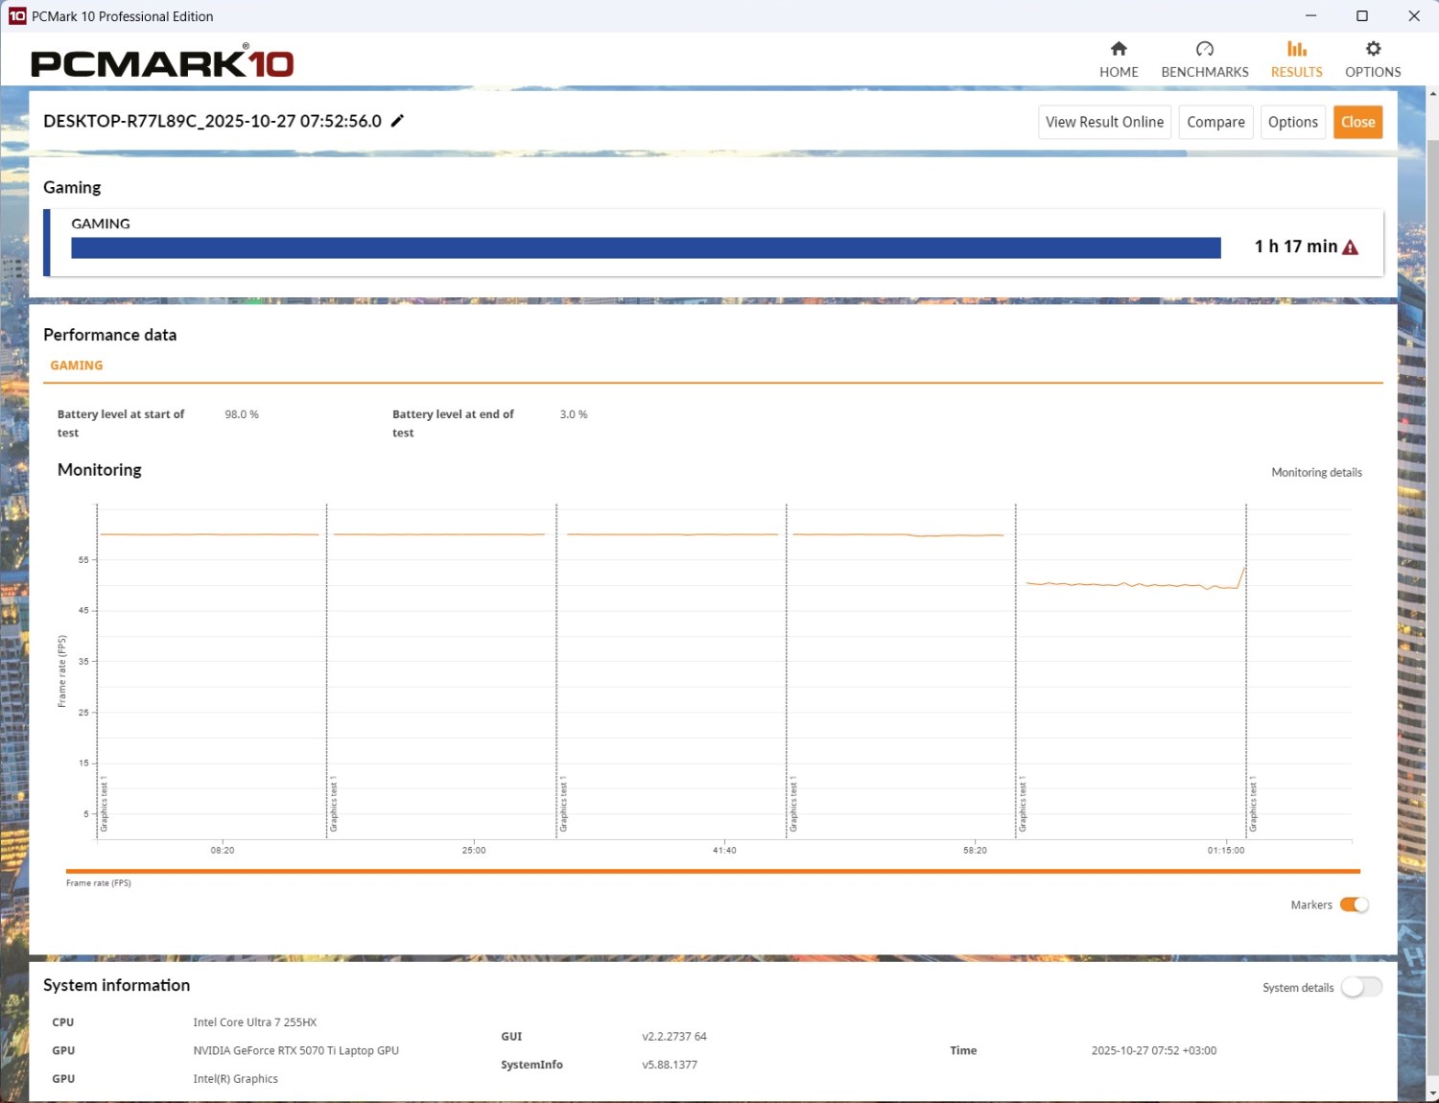Viewport: 1439px width, 1103px height.
Task: Click the PCMARK10 logo
Action: (x=162, y=61)
